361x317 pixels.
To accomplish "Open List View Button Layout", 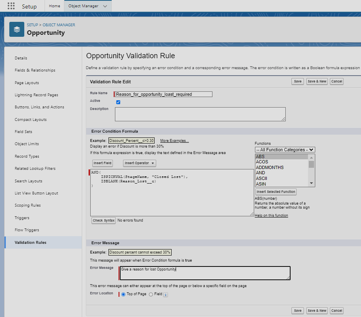I will click(36, 193).
